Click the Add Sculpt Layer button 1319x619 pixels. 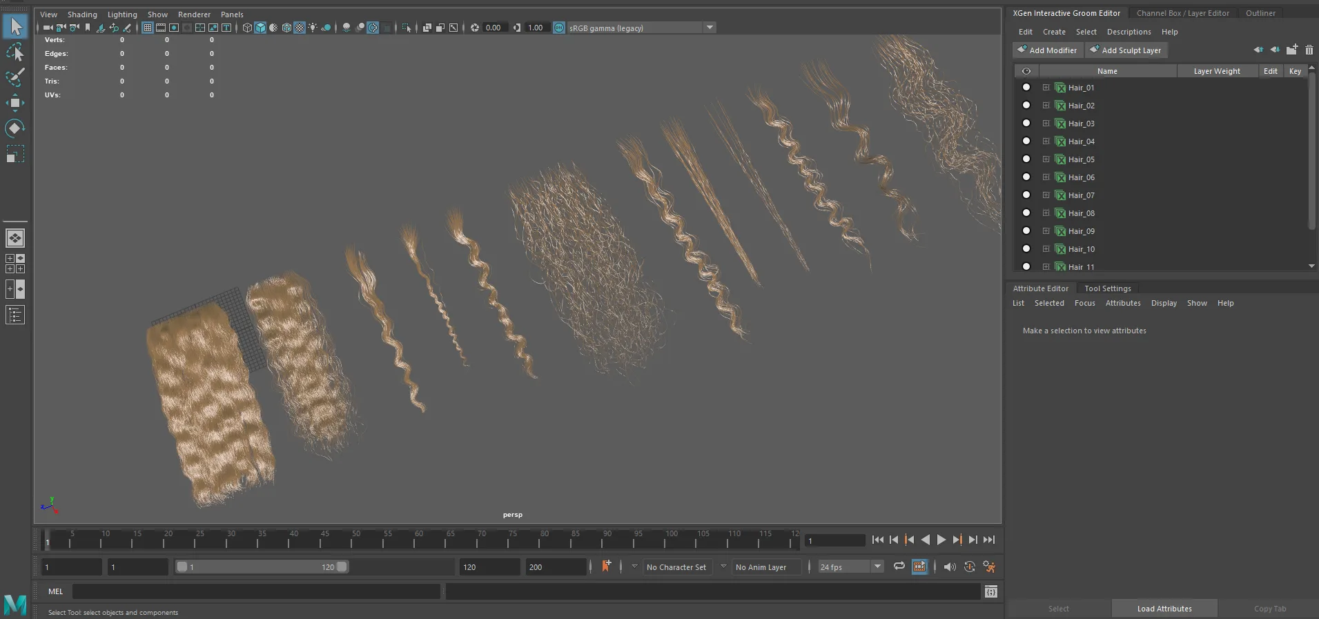click(x=1126, y=50)
